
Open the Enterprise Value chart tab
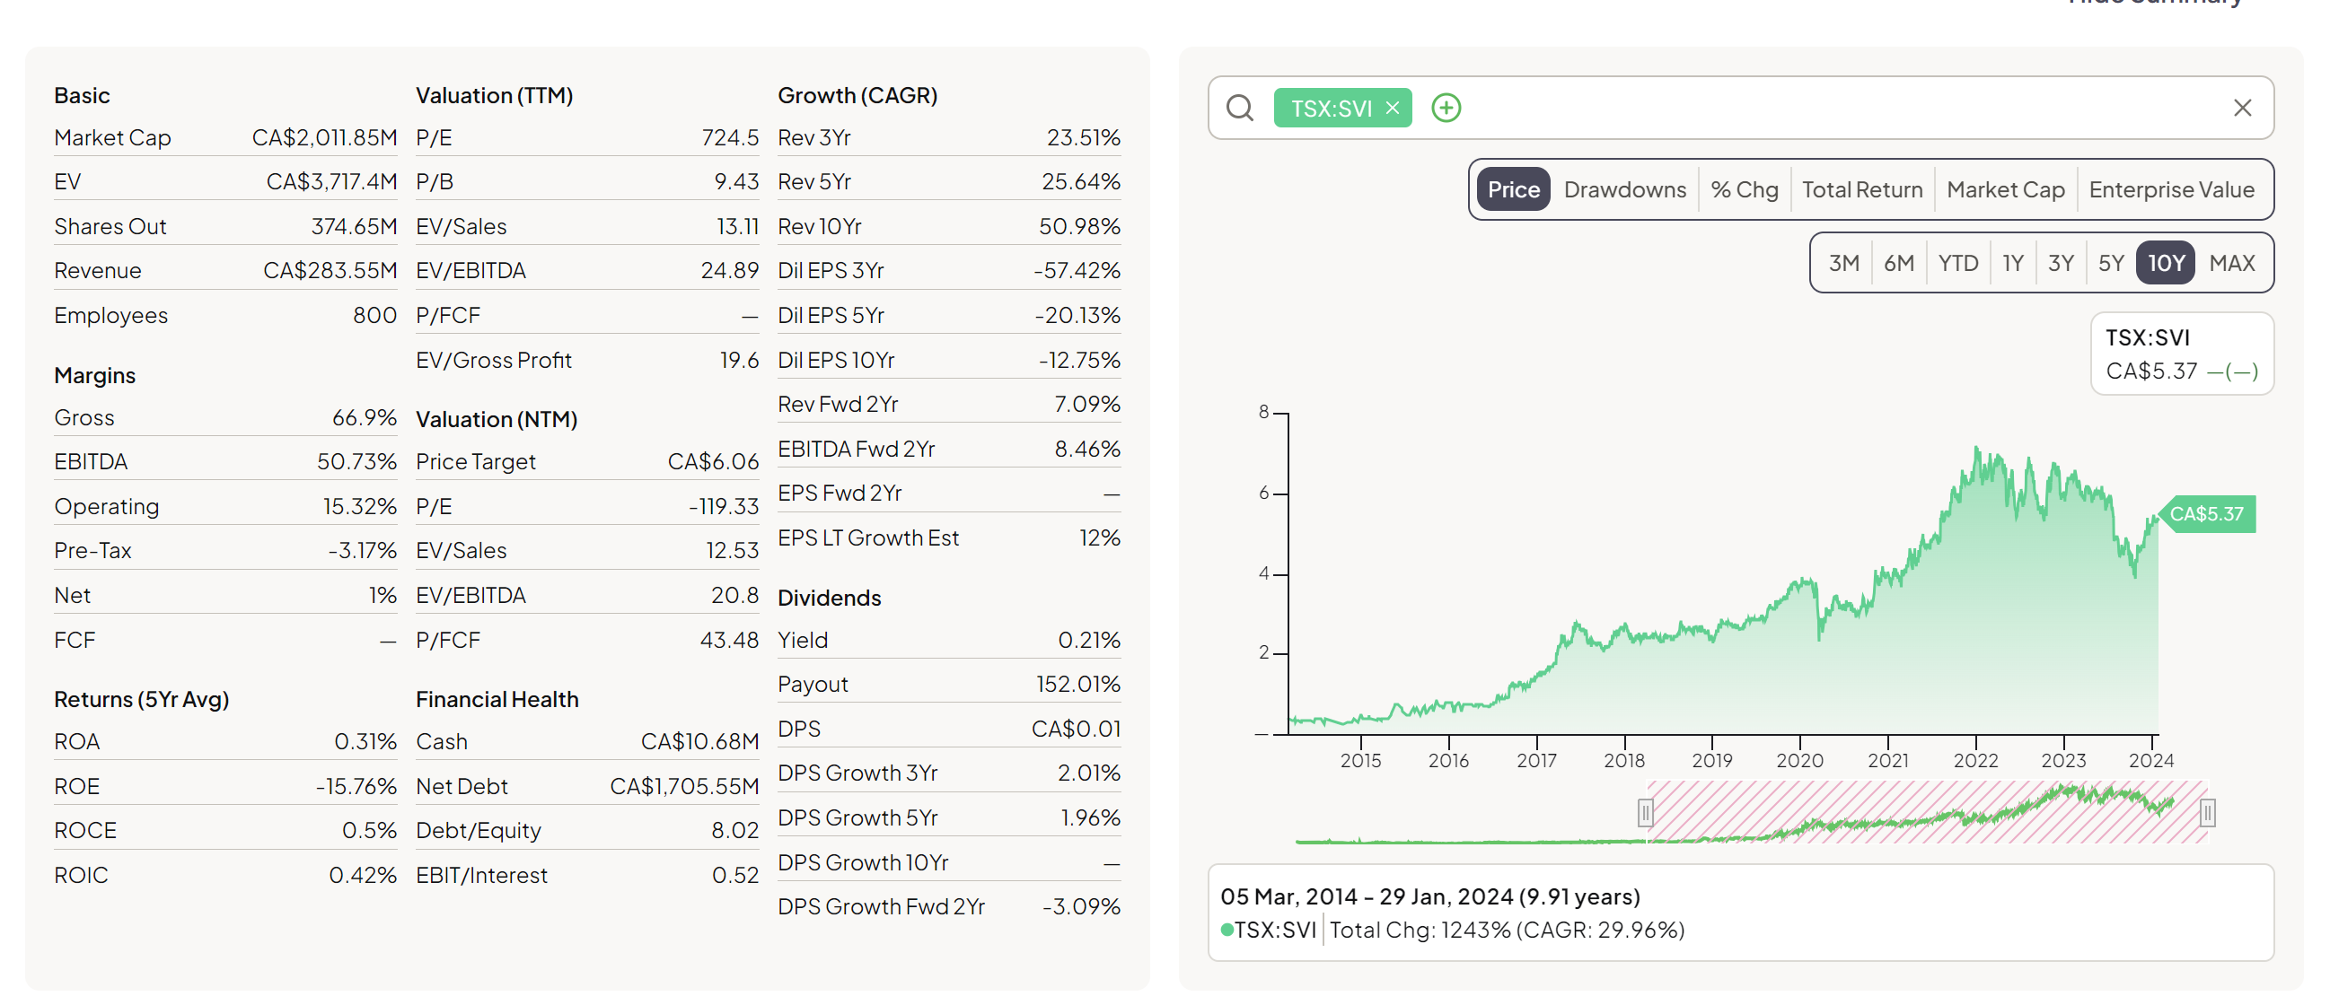(x=2171, y=190)
